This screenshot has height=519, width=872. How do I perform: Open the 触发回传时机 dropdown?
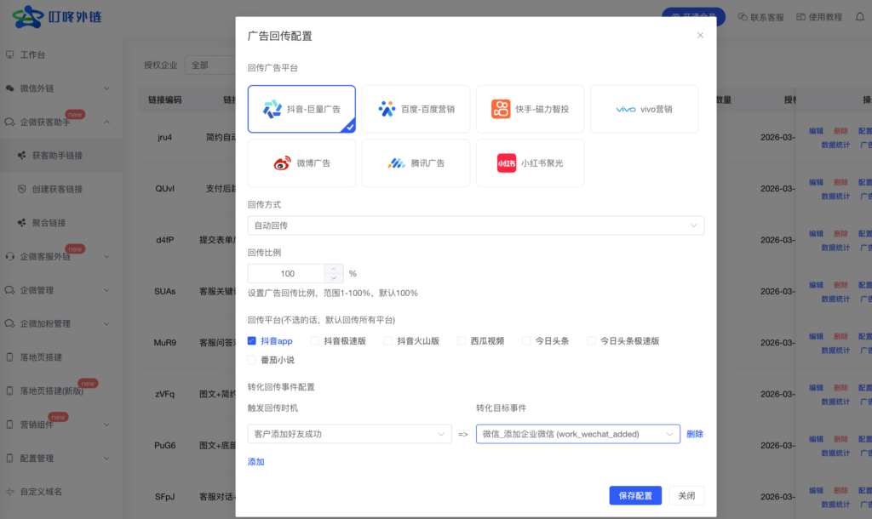349,434
